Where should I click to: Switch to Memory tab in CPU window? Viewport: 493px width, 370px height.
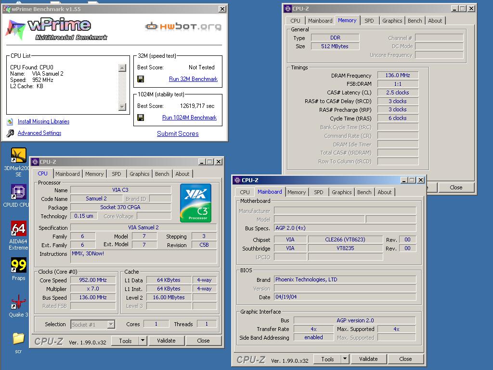tap(94, 173)
